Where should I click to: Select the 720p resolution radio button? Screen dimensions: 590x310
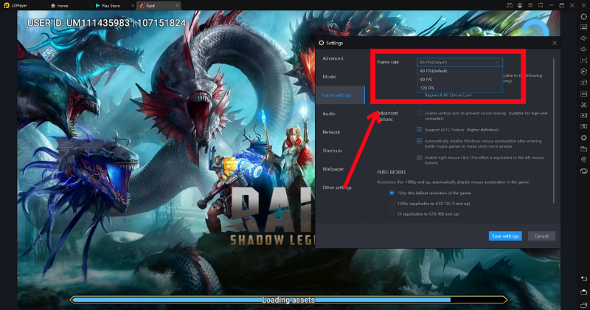tap(392, 193)
